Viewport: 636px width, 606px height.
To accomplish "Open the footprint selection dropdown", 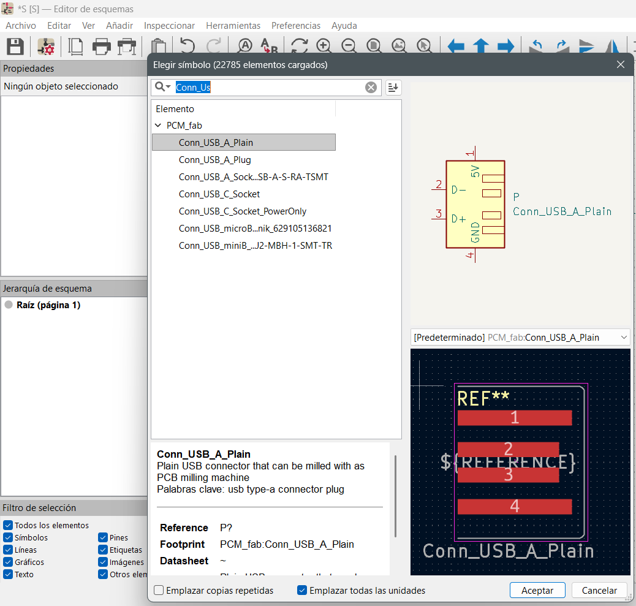I will [624, 338].
